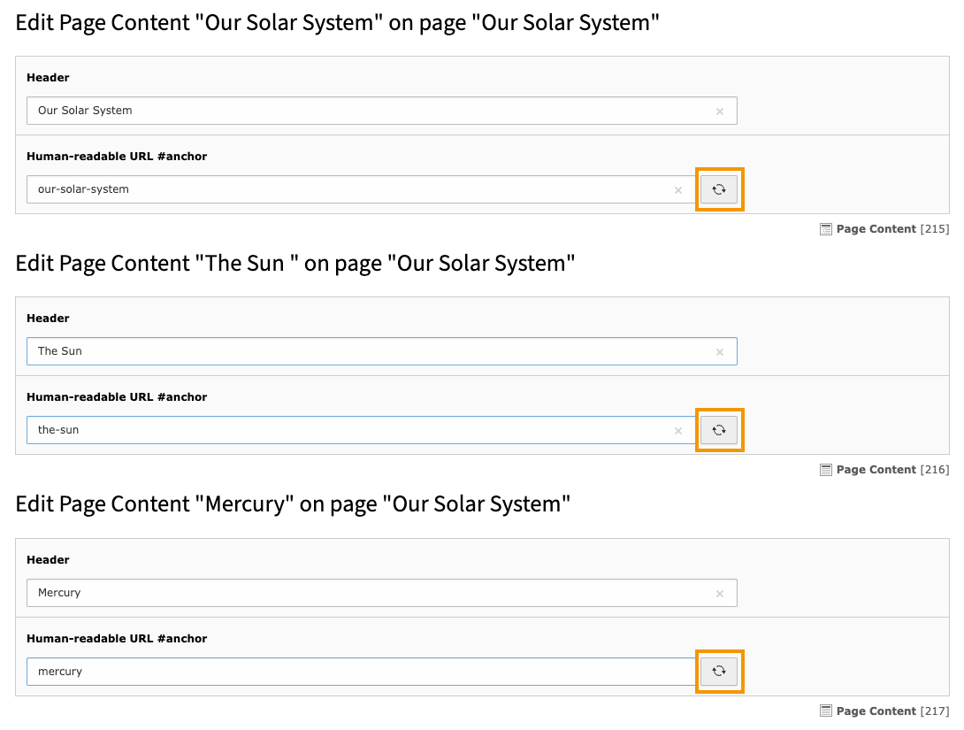This screenshot has width=964, height=730.
Task: Clear the "our-solar-system" anchor field
Action: [677, 190]
